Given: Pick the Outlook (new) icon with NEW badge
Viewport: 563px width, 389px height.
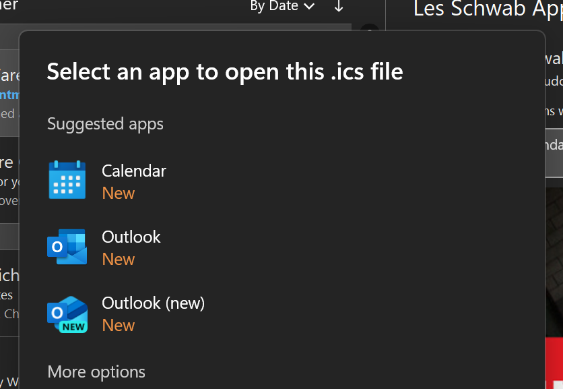Looking at the screenshot, I should (67, 313).
